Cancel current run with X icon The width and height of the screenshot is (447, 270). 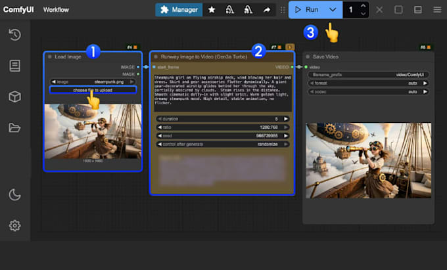coord(379,10)
